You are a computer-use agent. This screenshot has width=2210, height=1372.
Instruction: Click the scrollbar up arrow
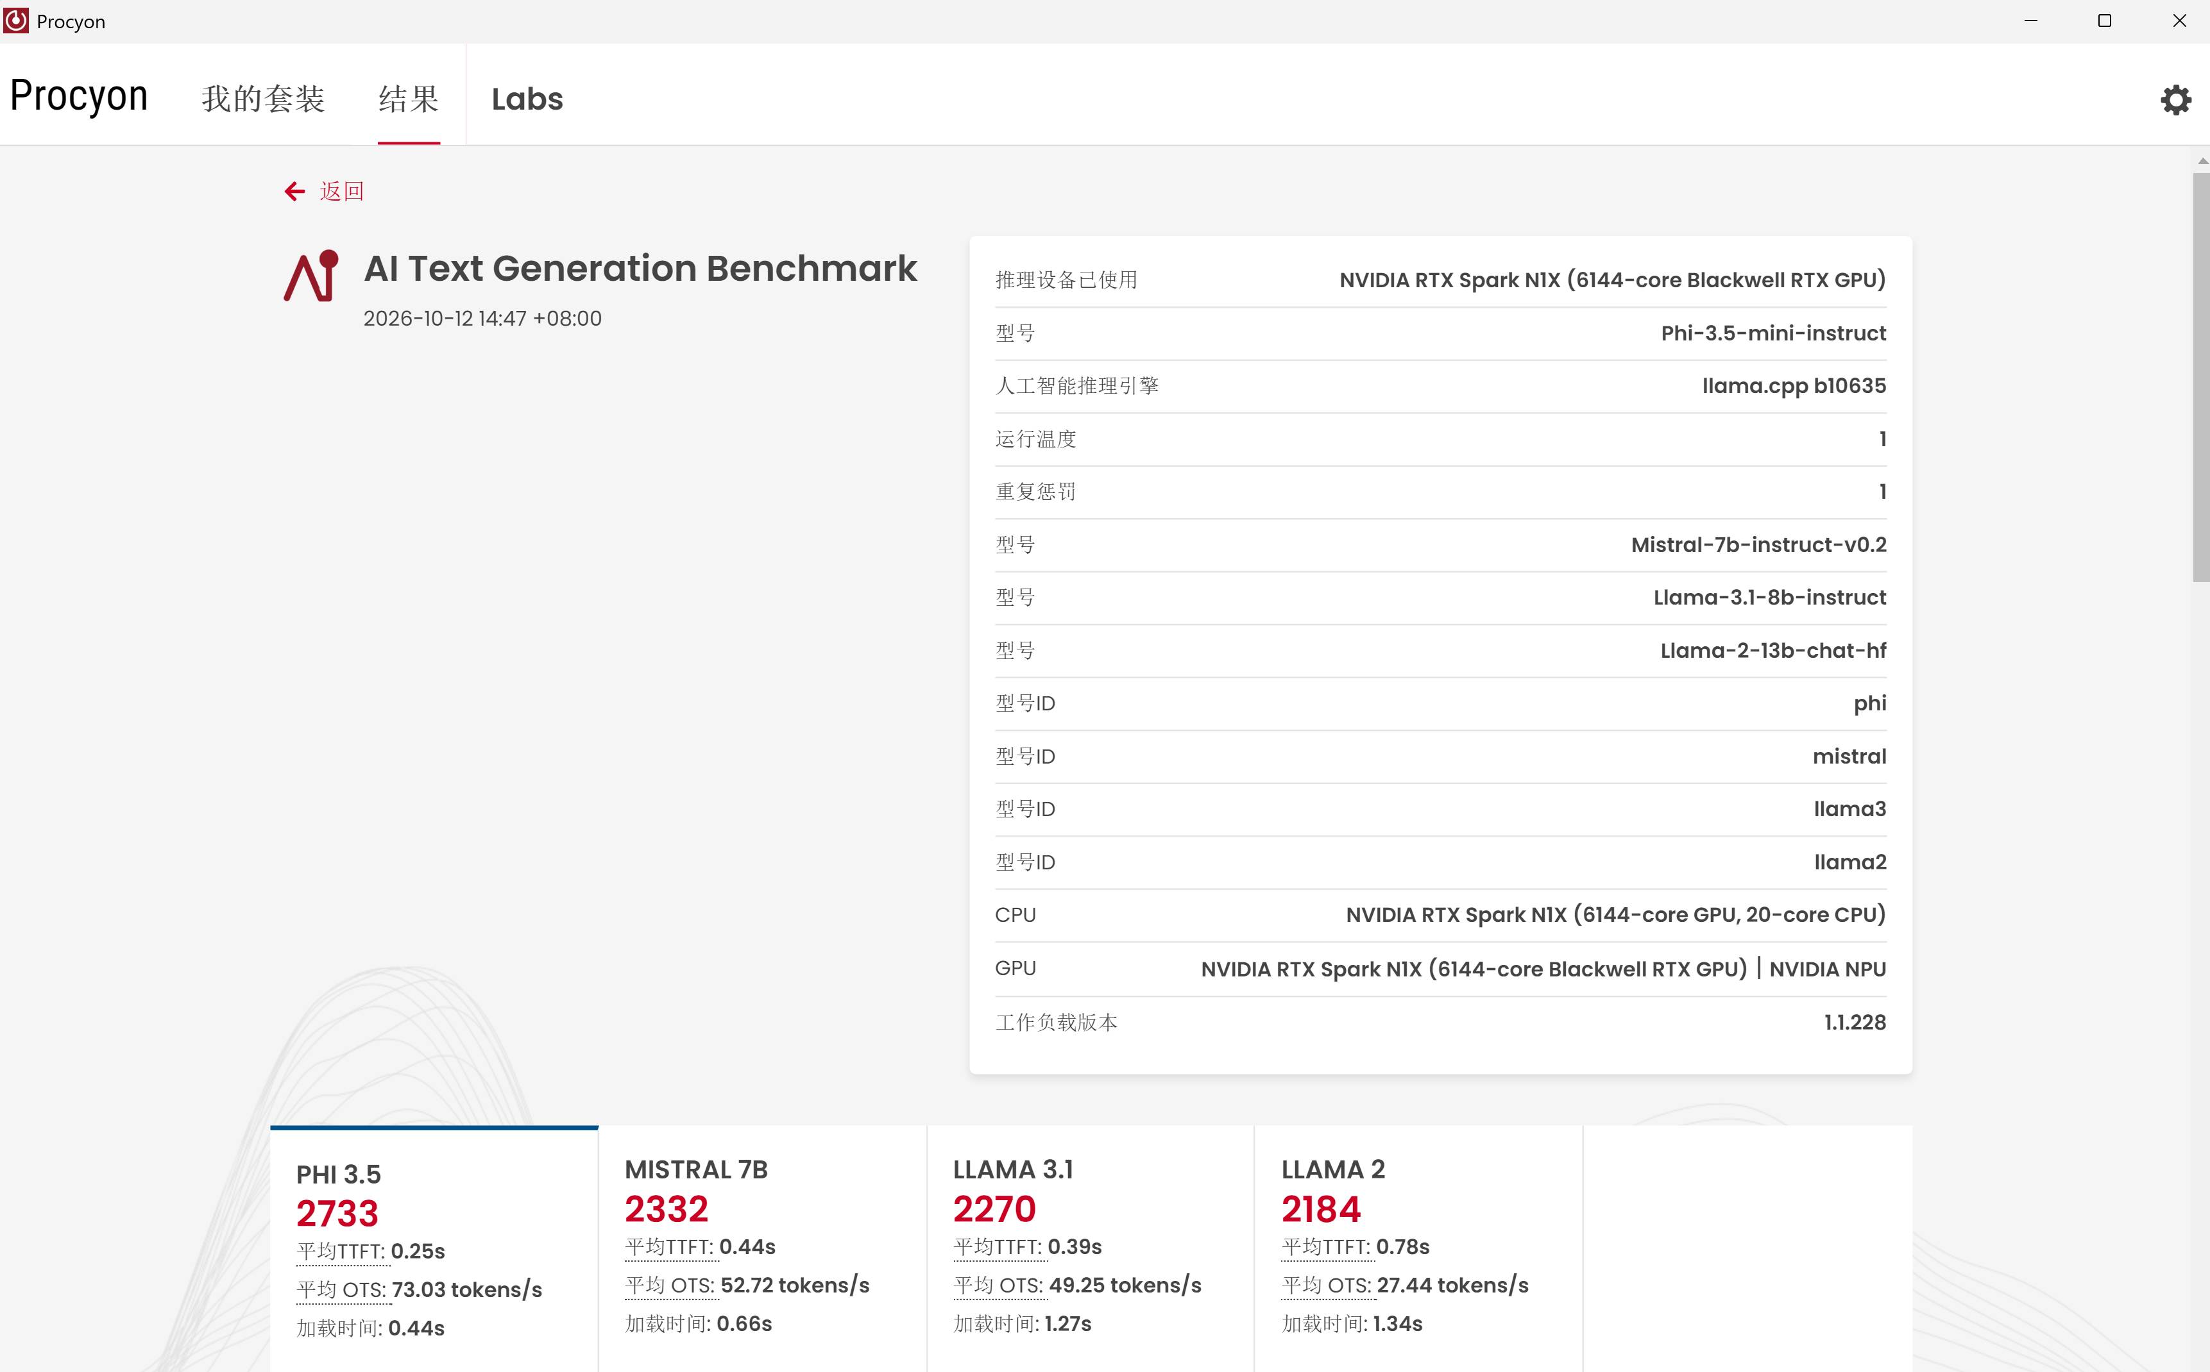(x=2202, y=161)
